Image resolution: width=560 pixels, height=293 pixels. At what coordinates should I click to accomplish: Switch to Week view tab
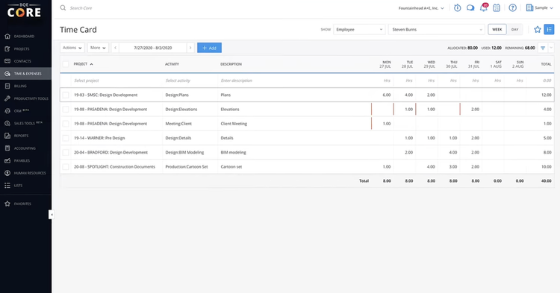tap(497, 30)
